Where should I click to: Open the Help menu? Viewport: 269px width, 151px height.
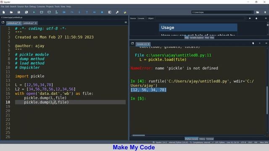69,7
